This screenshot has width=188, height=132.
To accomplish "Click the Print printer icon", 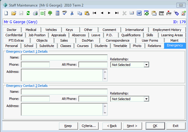I will click(35, 13).
